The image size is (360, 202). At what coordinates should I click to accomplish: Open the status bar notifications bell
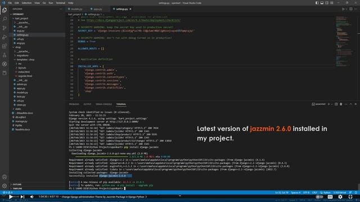[x=356, y=192]
